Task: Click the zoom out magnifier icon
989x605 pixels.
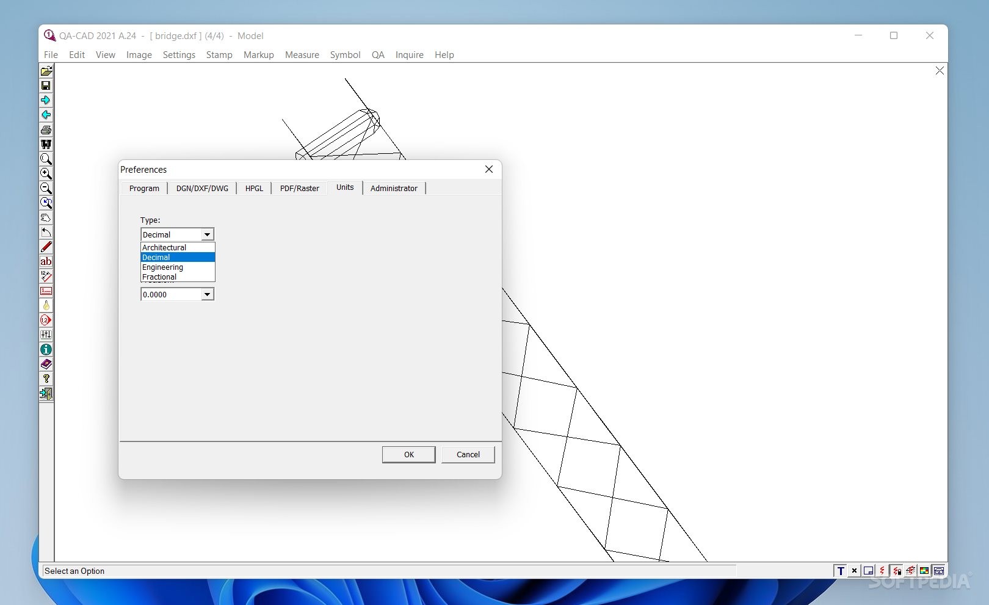Action: (46, 188)
